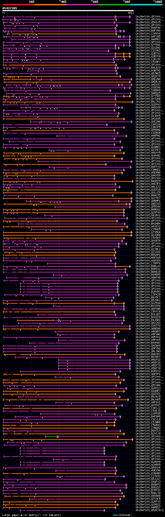Select hit label UniRef100_C8VTC6
The width and height of the screenshot is (165, 517).
(x=148, y=311)
